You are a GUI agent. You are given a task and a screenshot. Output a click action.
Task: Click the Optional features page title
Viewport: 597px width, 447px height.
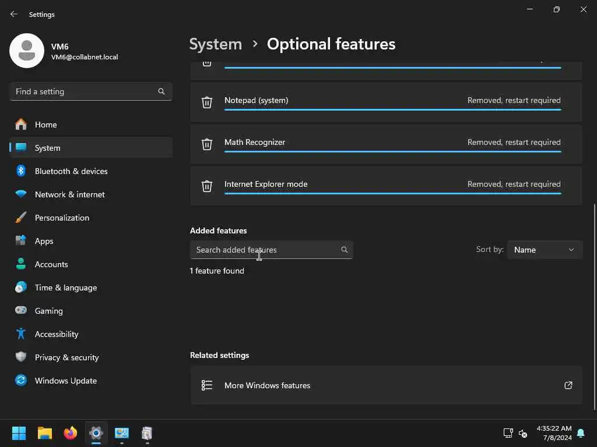click(331, 44)
